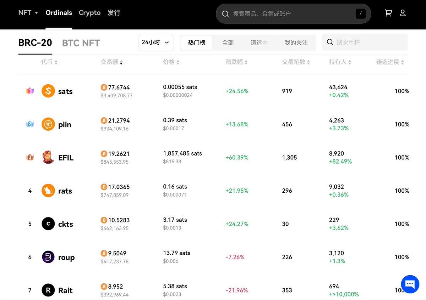Viewport: 426px width, 300px height.
Task: Open the ckts token name link
Action: tap(66, 224)
